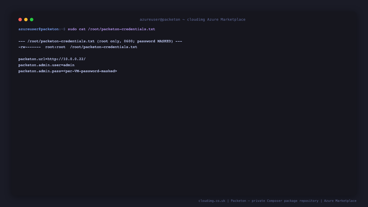Image resolution: width=368 pixels, height=207 pixels.
Task: Click the file permissions line '-rw------- root:root'
Action: click(x=78, y=47)
